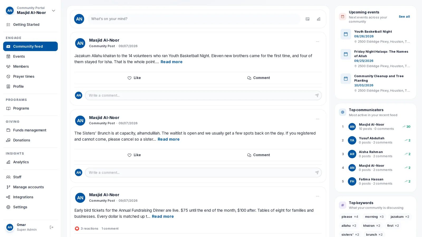Open Yusuf Abdullah in Top communicators

[x=376, y=140]
